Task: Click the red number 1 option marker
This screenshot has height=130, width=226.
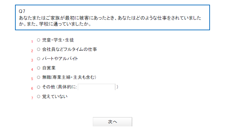Action: point(32,42)
